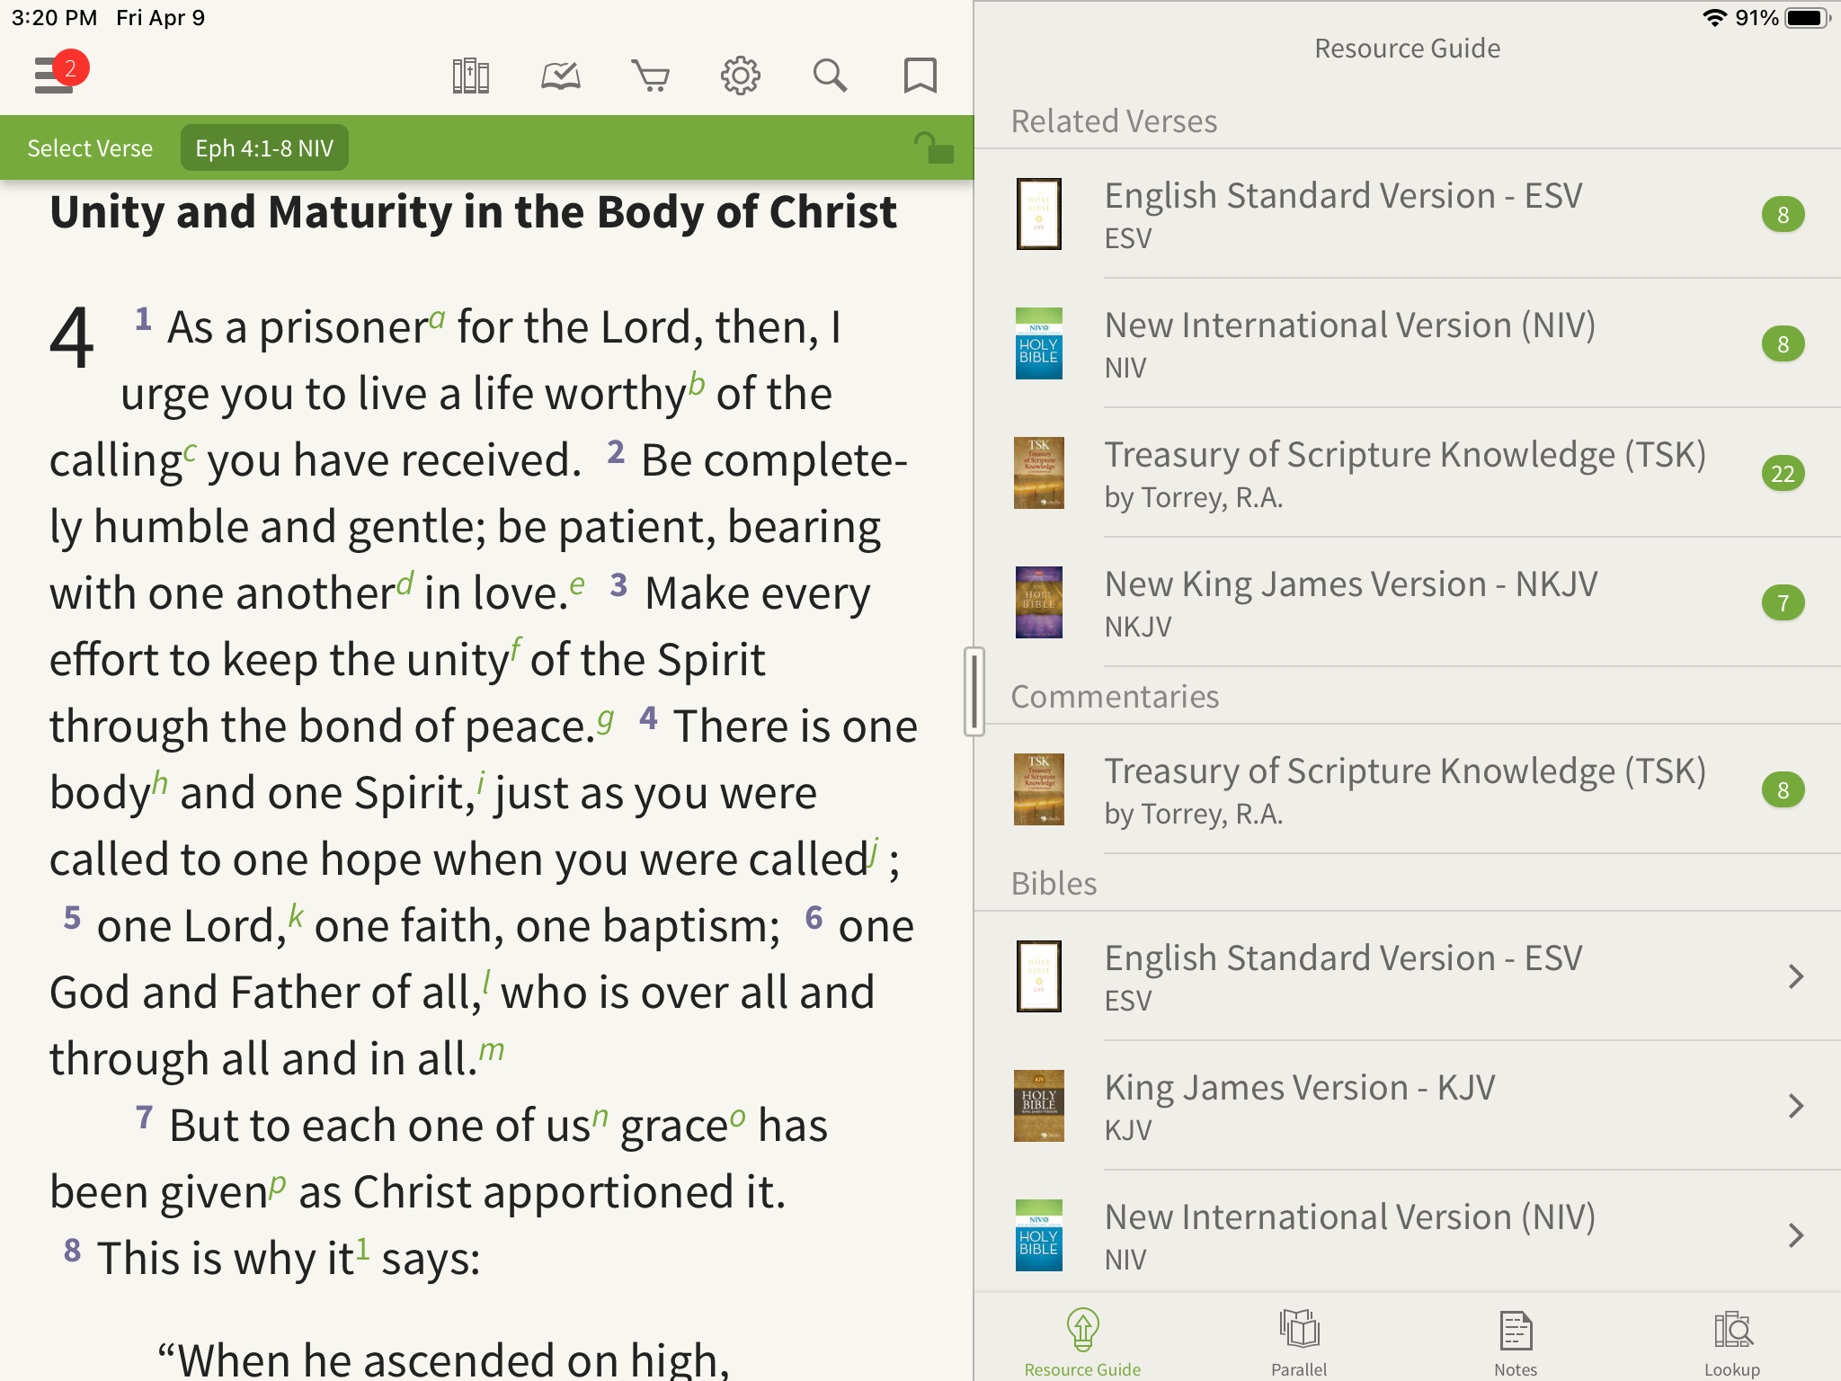
Task: Tap TSK cover thumbnail under Commentaries
Action: tap(1039, 789)
